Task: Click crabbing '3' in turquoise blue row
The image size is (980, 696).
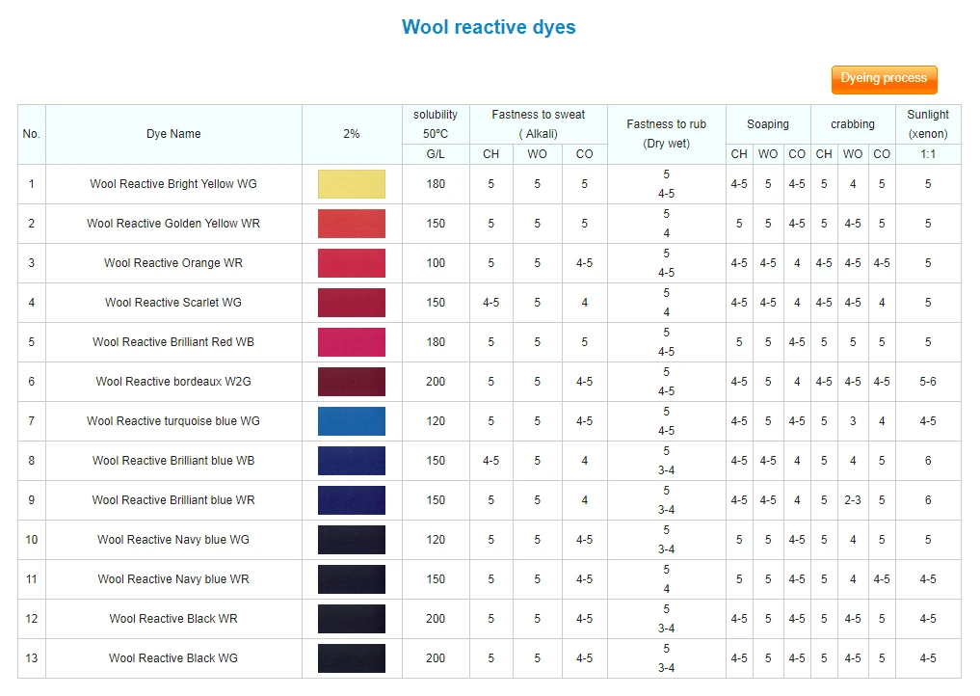Action: point(853,421)
